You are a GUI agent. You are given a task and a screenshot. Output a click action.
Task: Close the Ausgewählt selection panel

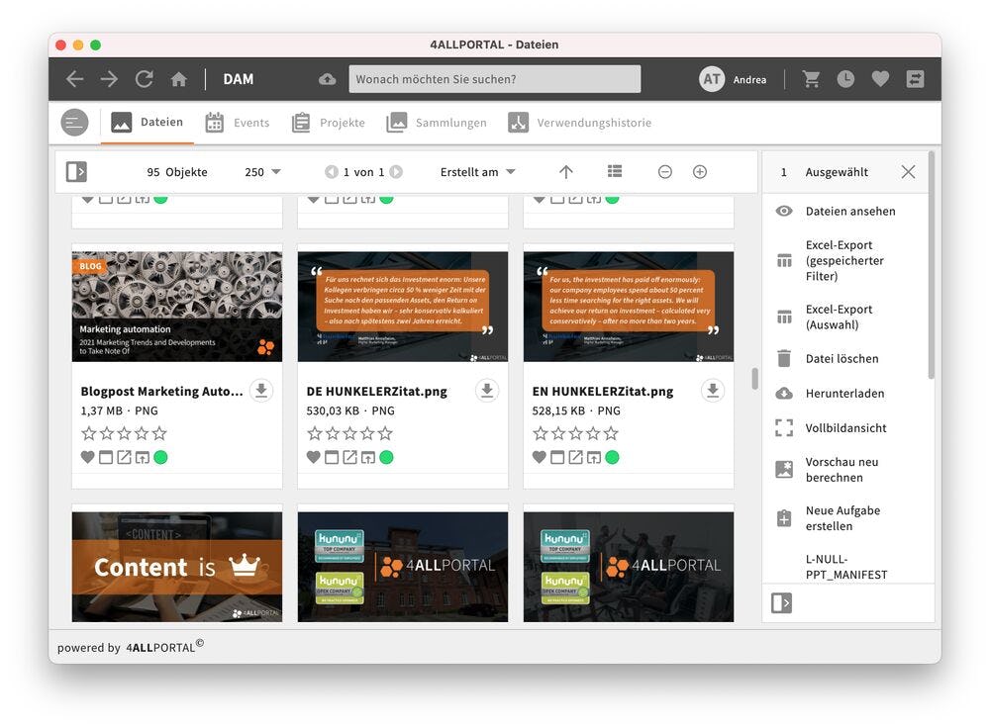click(x=908, y=171)
